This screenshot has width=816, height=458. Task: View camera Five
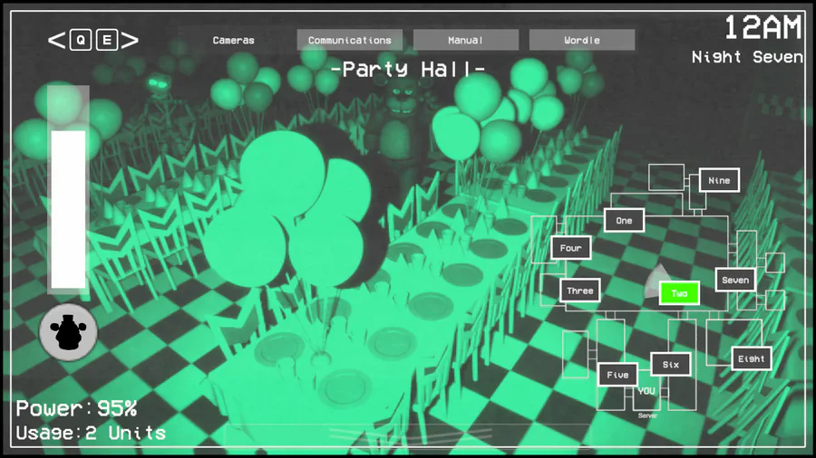[x=617, y=375]
